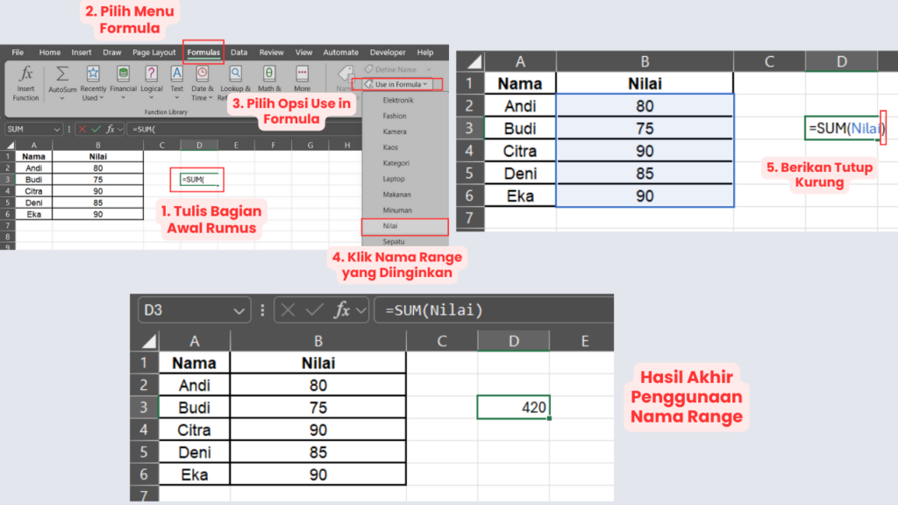
Task: Open the Name Box dropdown showing D3
Action: [240, 310]
